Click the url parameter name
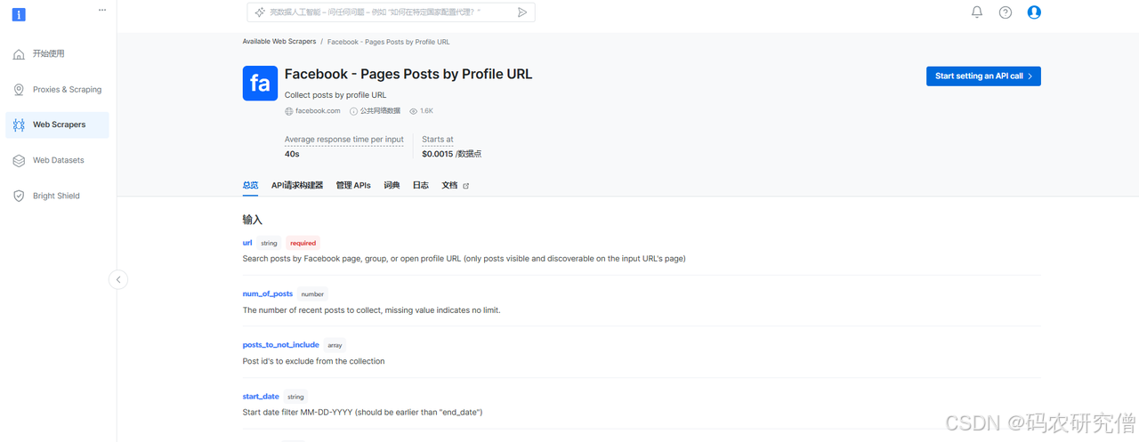 pyautogui.click(x=247, y=243)
